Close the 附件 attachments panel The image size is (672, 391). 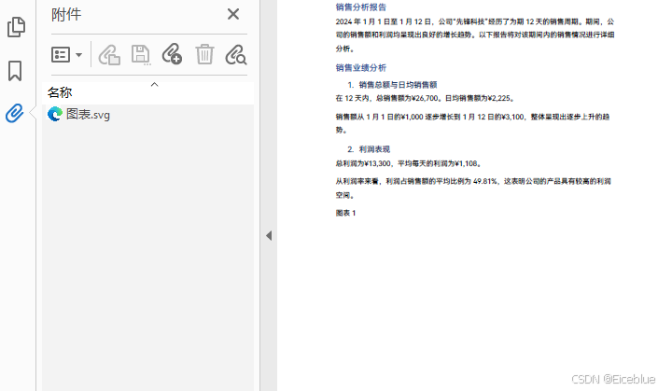233,14
